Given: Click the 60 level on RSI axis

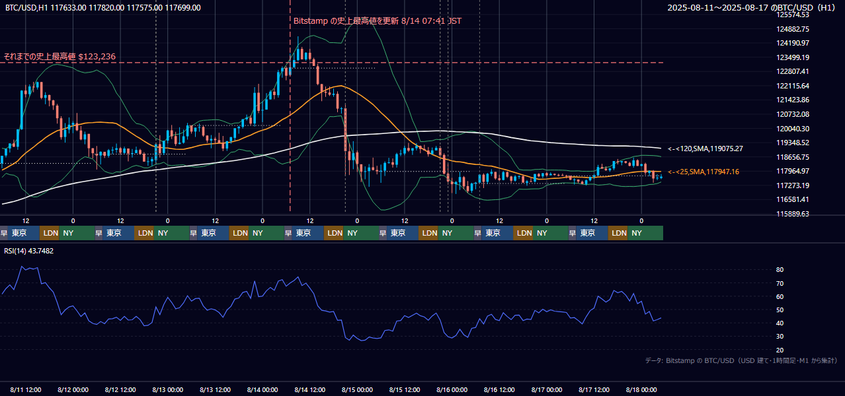Looking at the screenshot, I should [780, 296].
